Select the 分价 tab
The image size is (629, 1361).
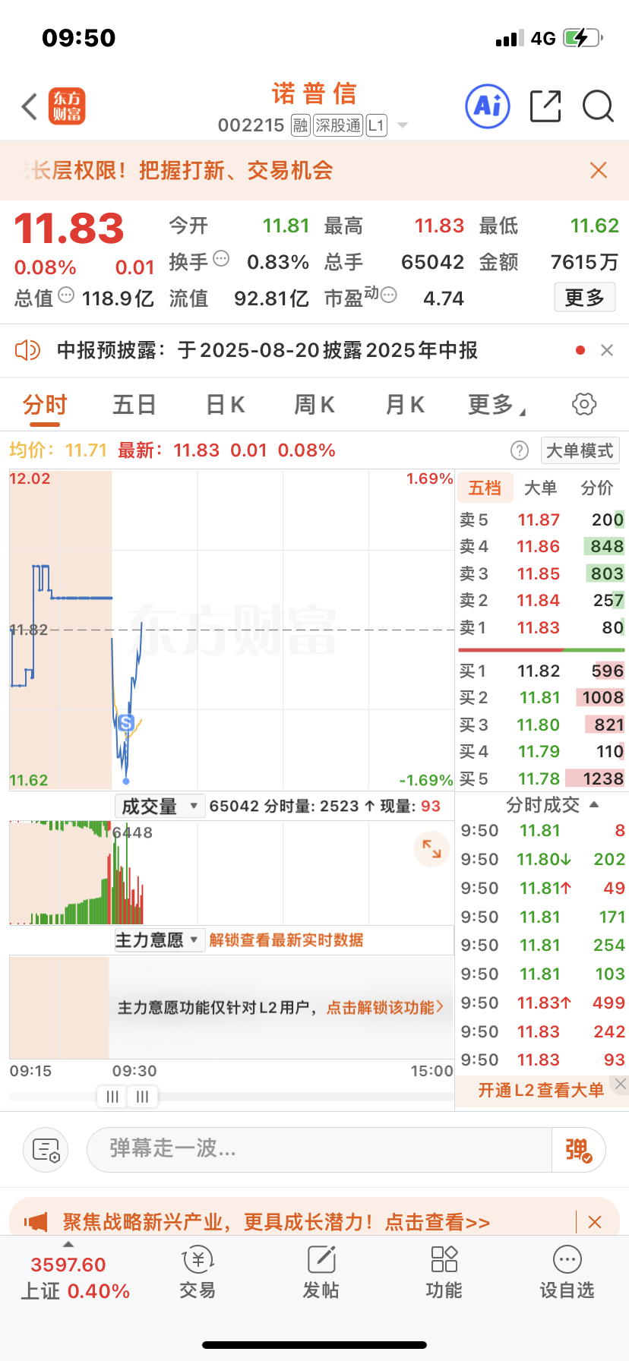click(x=597, y=488)
